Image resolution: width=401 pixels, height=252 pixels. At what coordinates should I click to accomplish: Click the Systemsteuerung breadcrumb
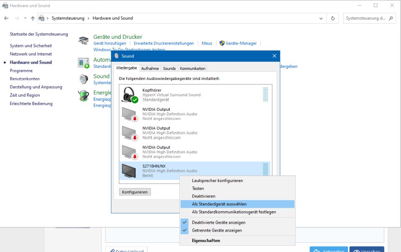pos(68,18)
